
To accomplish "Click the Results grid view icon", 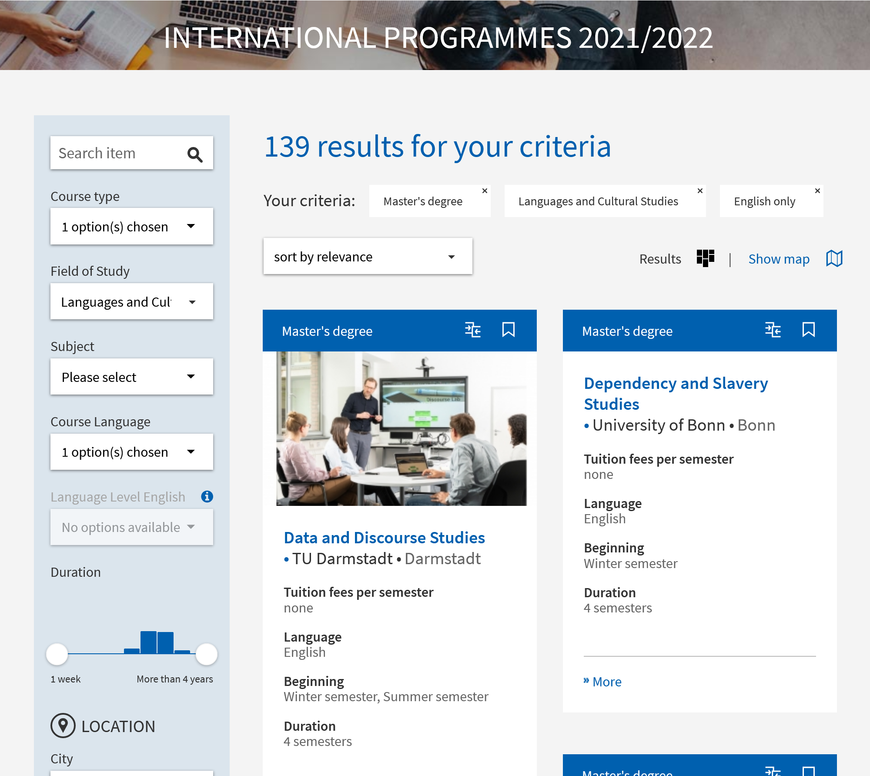I will pos(705,258).
